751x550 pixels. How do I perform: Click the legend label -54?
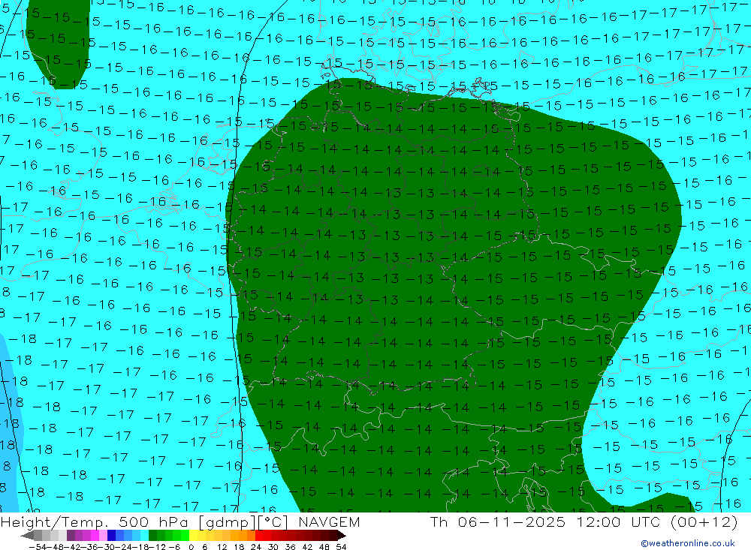coord(38,547)
